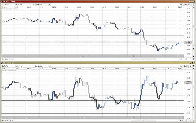Click the reset zoom icon under the EUR/JPY chart
This screenshot has height=123, width=196.
[x=193, y=120]
